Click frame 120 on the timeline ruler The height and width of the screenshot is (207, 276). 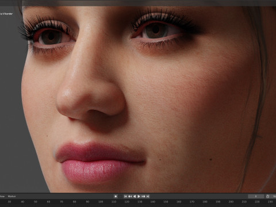(x=126, y=202)
